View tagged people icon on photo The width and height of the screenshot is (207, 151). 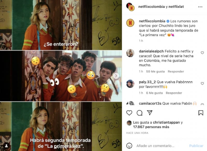click(6, 146)
